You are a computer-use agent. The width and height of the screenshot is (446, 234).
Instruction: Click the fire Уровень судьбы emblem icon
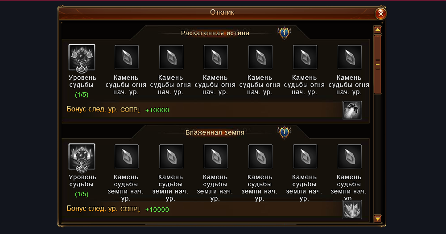82,57
